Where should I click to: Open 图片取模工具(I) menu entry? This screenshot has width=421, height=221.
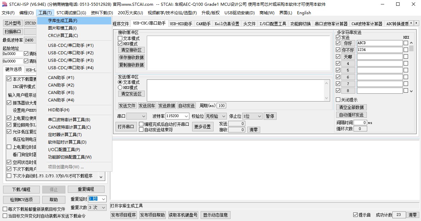75,28
